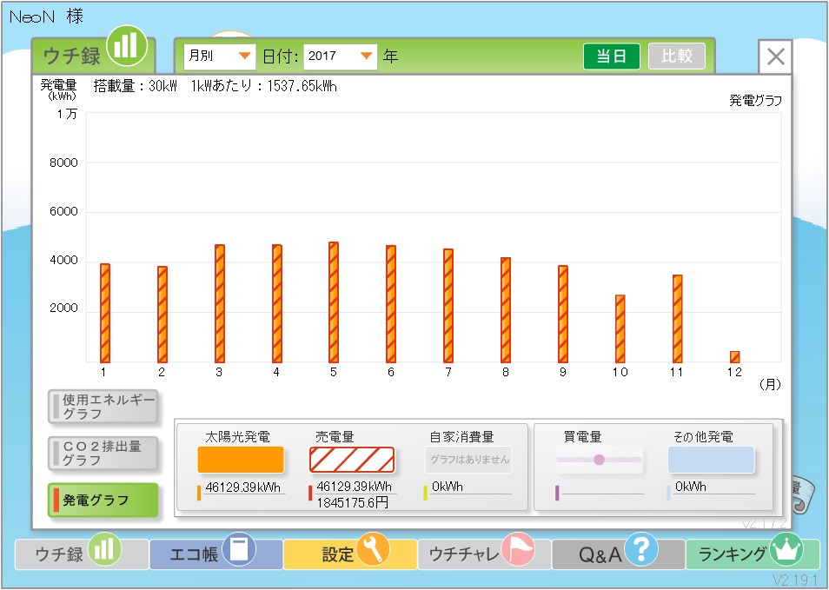829x590 pixels.
Task: Switch to 使用エネルギーグラフ
Action: click(x=103, y=407)
